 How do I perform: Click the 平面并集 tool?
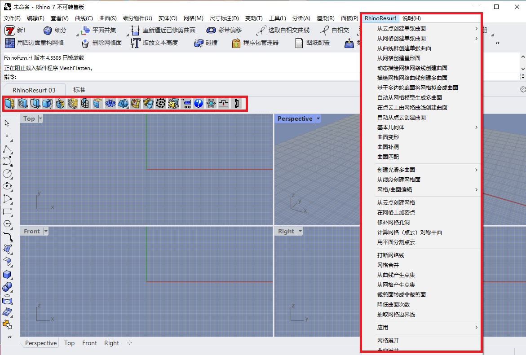[98, 30]
